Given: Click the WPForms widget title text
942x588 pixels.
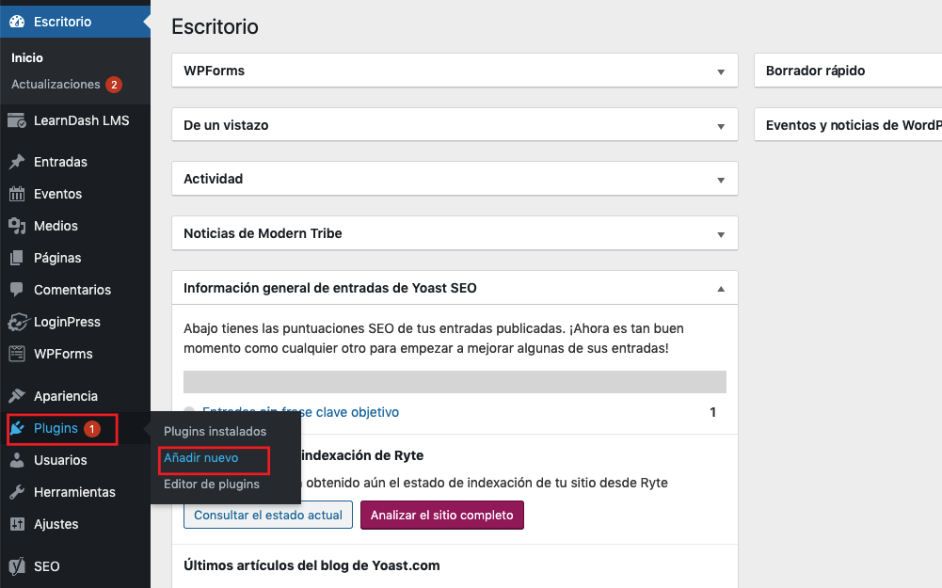Looking at the screenshot, I should pos(215,71).
